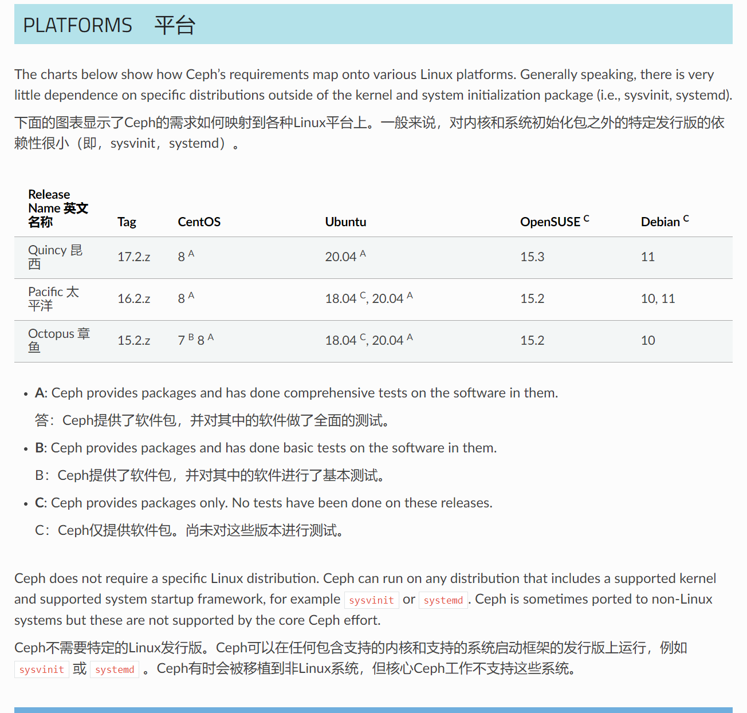
Task: Click the Octopus 章鱼 release name cell
Action: 59,341
